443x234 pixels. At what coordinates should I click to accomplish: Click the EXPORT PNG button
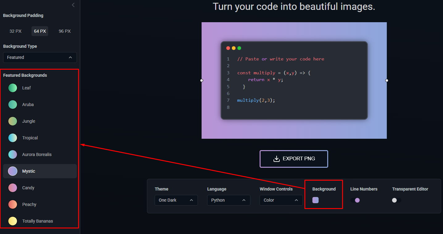pyautogui.click(x=294, y=159)
